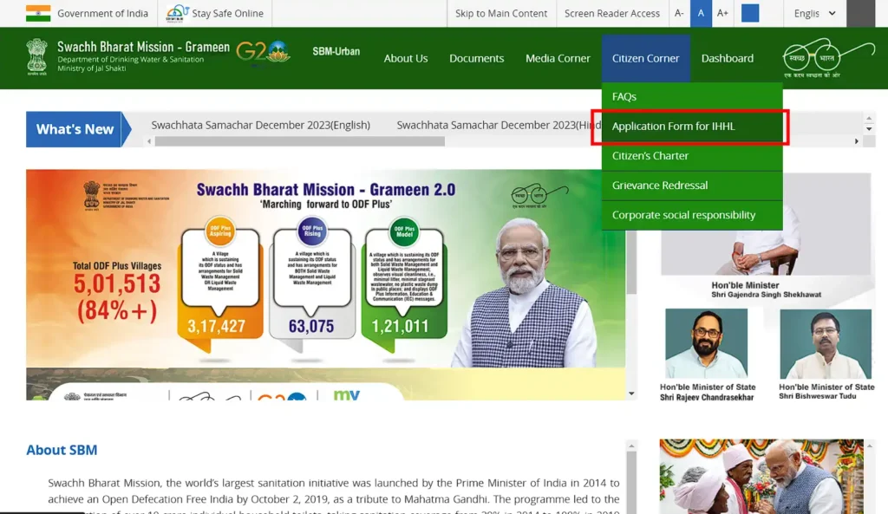Select Citizen's Charter menu entry
This screenshot has height=514, width=888.
pos(692,156)
